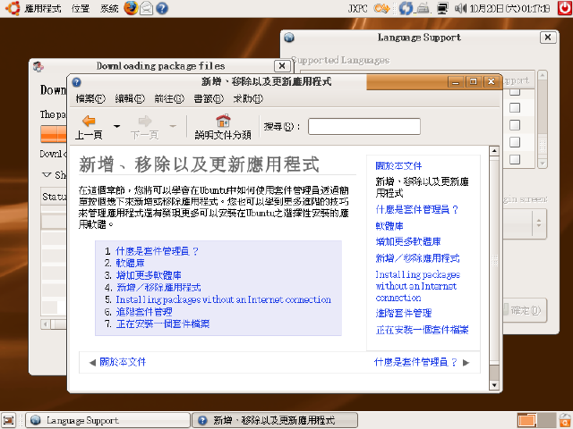The image size is (573, 429).
Task: Click Status column header in Downloading dialog
Action: [x=54, y=197]
